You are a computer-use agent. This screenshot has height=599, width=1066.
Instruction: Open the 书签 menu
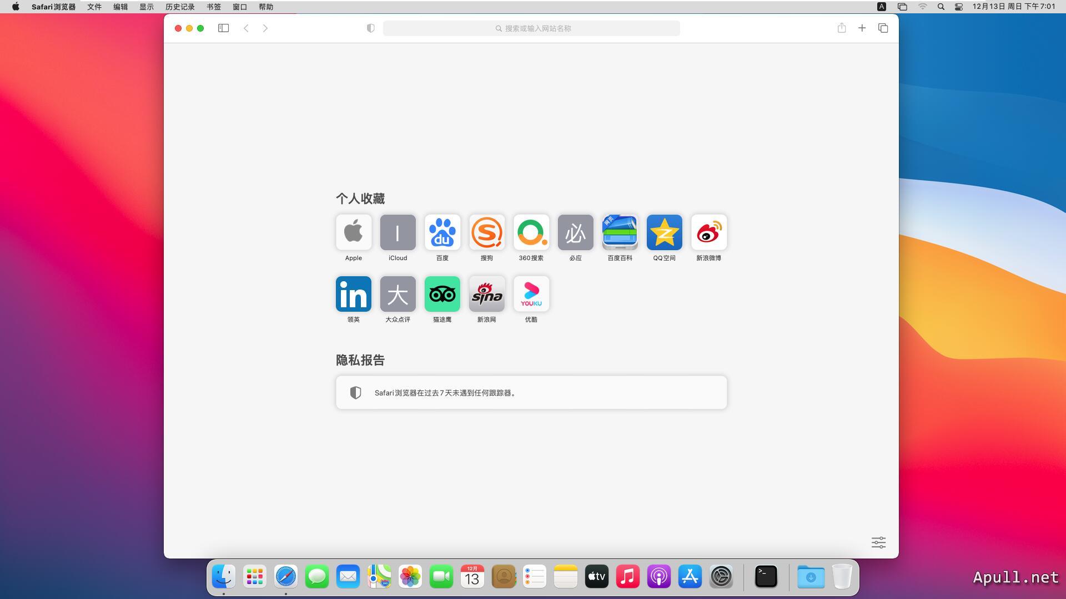pos(214,7)
